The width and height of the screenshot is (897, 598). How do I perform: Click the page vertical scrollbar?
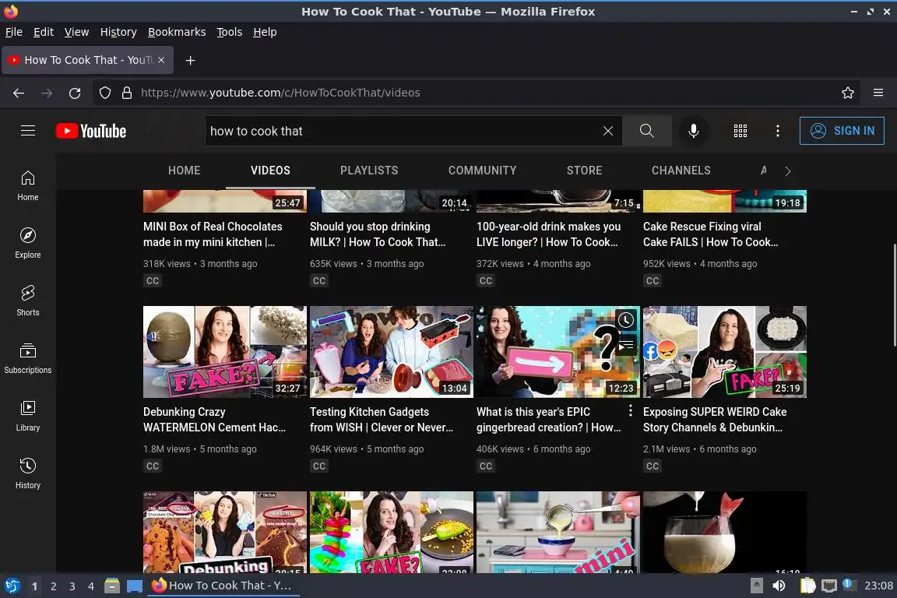point(895,294)
